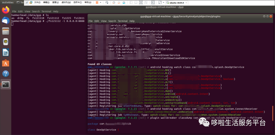Open File menu in back ~/gyp terminal
275x135 pixels.
coord(14,11)
